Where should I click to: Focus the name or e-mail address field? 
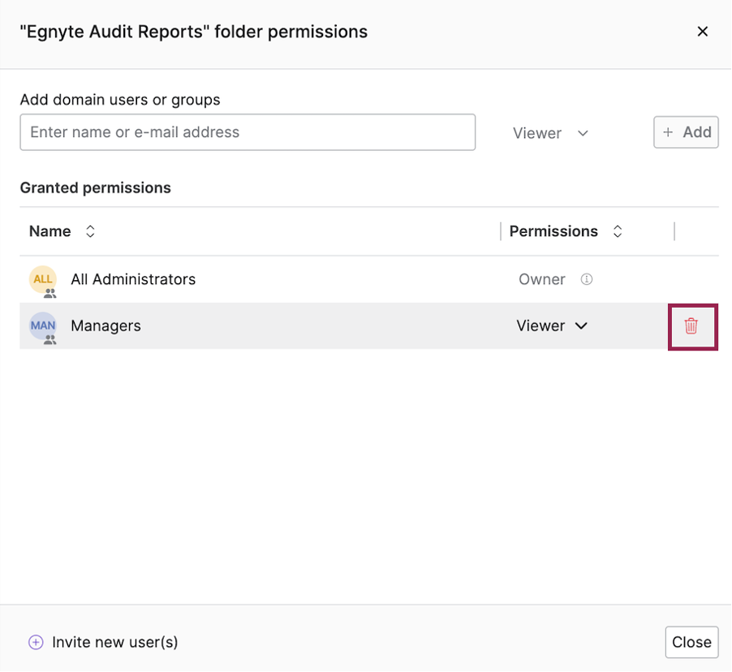[248, 132]
